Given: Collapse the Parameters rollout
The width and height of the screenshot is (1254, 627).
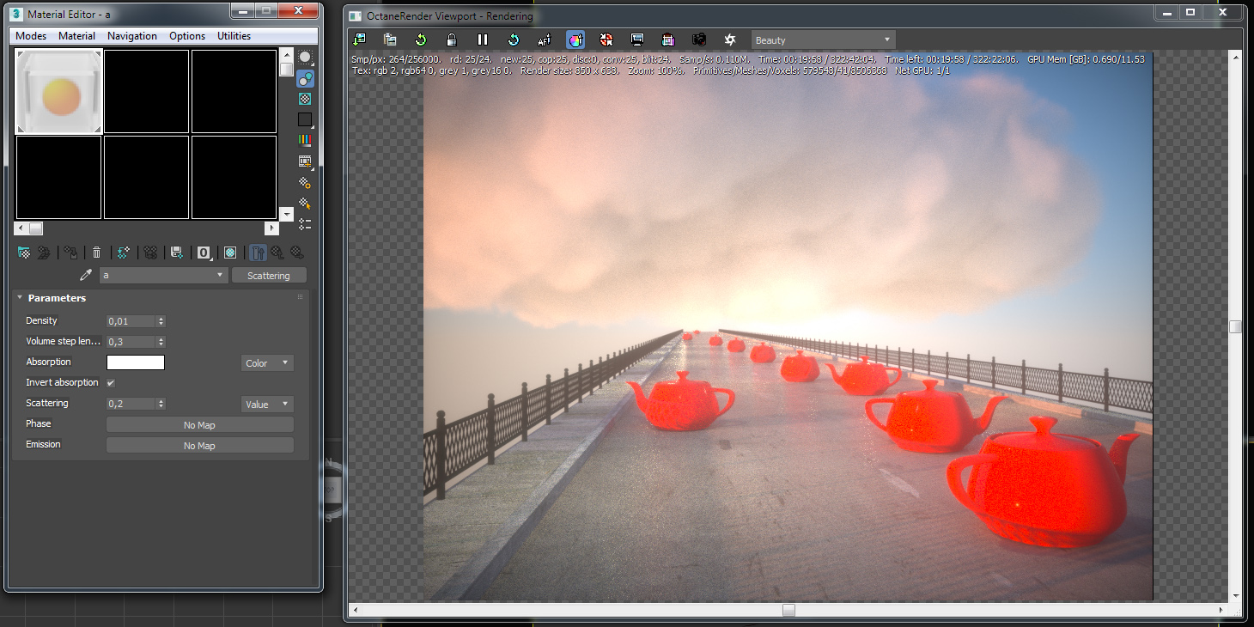Looking at the screenshot, I should pos(57,298).
